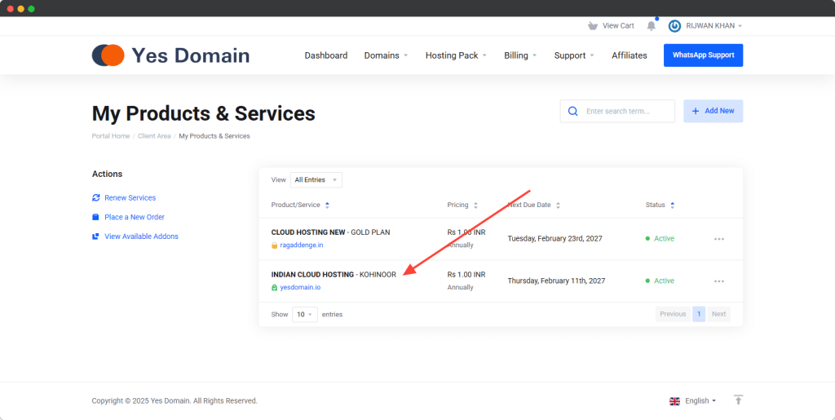Open the Place a New Order link

(x=135, y=217)
